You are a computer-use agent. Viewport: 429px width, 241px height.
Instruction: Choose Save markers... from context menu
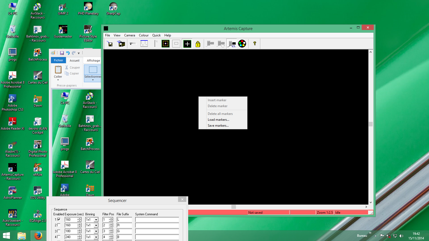(223, 126)
